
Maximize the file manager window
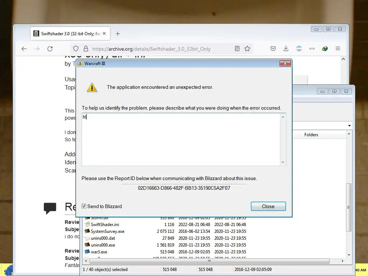334,91
